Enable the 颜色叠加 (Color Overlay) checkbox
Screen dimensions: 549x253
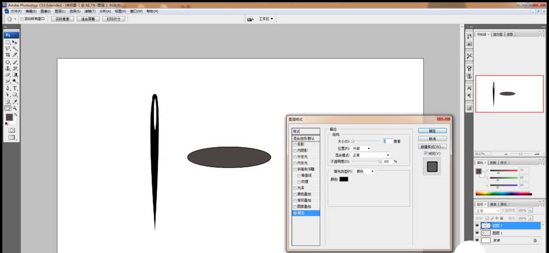pyautogui.click(x=295, y=194)
